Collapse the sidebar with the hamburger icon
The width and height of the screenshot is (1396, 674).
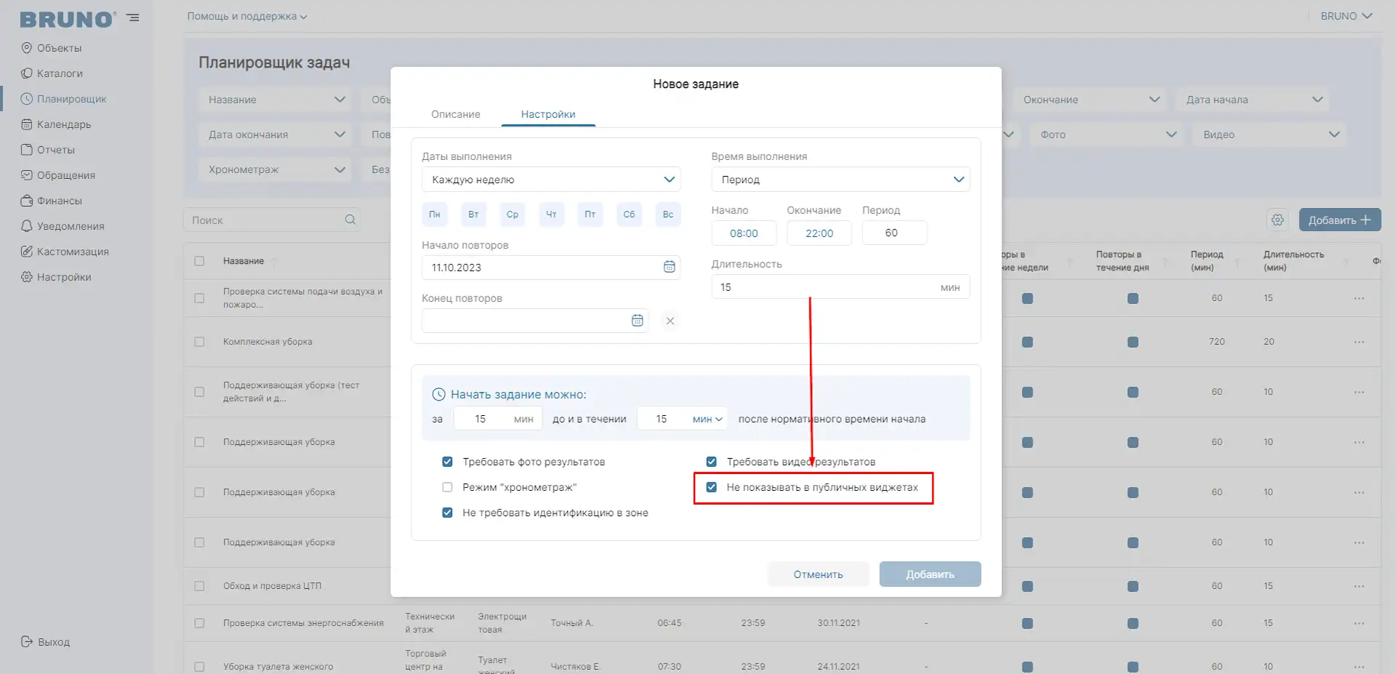(x=133, y=17)
